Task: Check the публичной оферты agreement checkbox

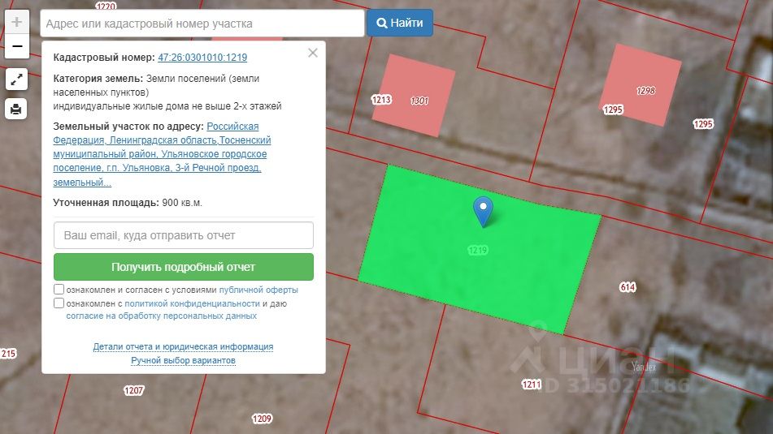Action: click(x=59, y=290)
